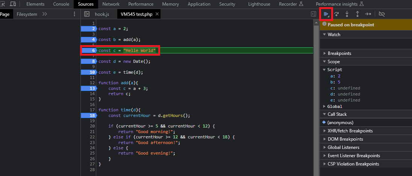This screenshot has height=176, width=412.
Task: Select the (anonymous) call stack frame
Action: [340, 123]
